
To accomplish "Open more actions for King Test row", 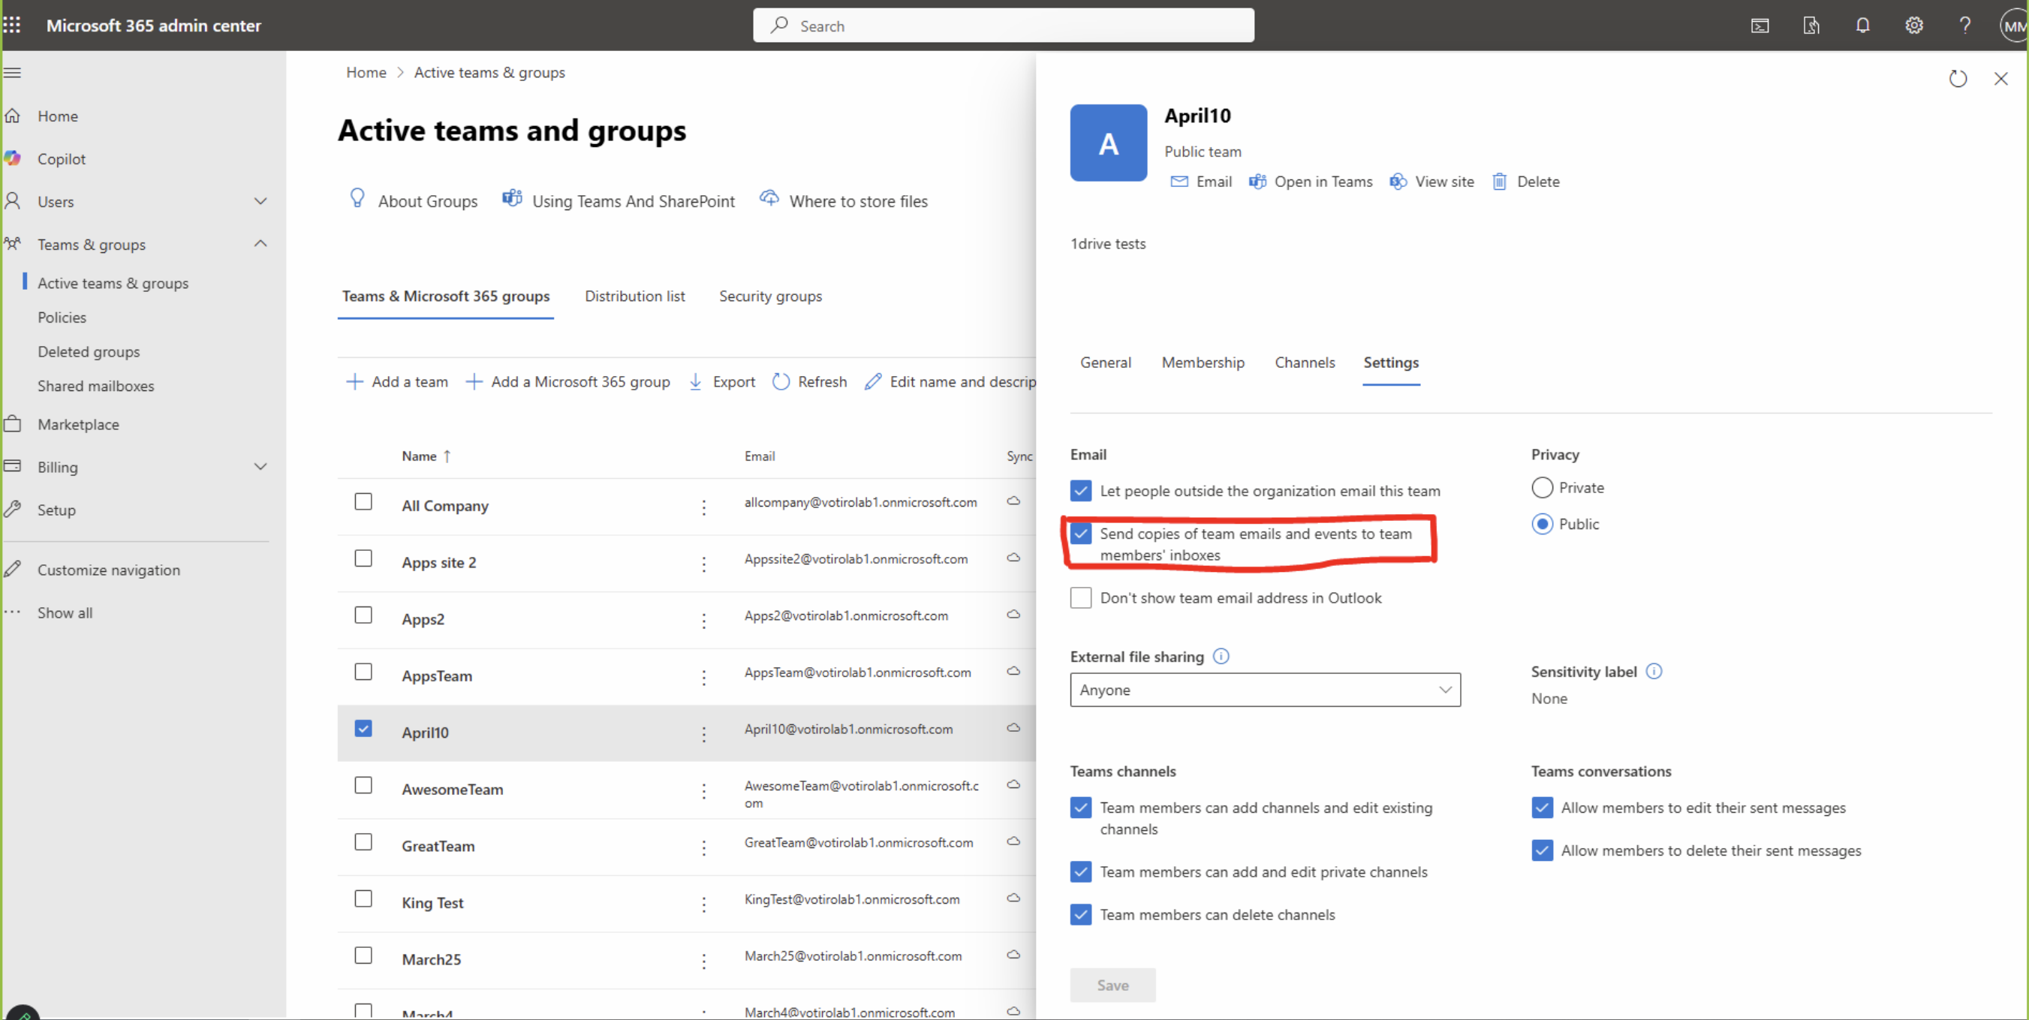I will click(703, 904).
